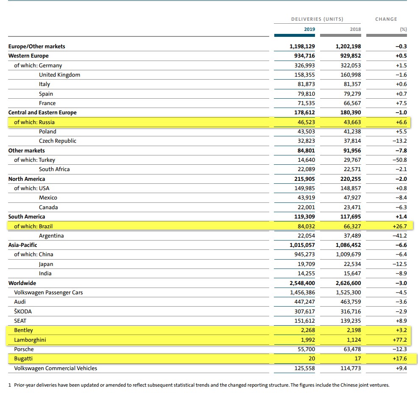Select the DELIVERIES (UNITS) heading
The image size is (418, 393).
coord(317,19)
